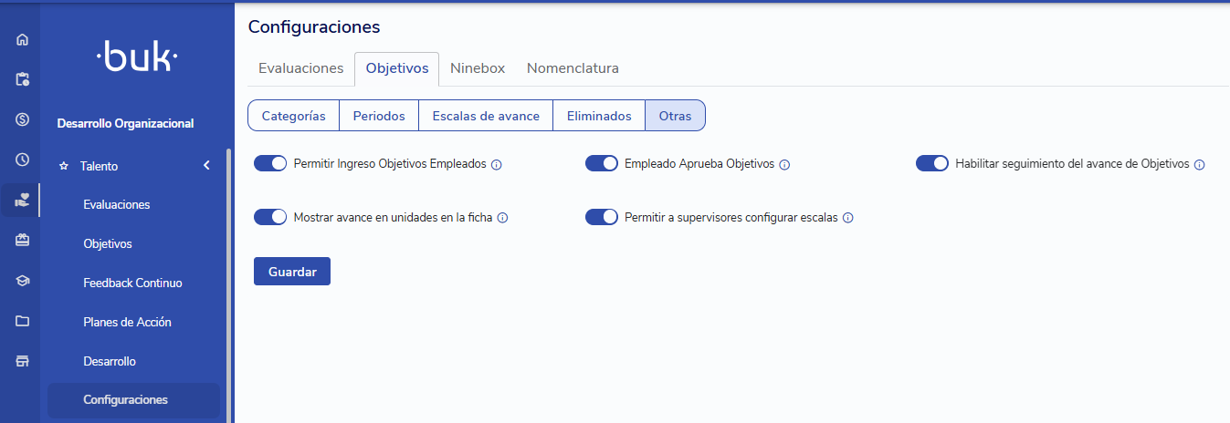Open the clock attendance icon
Image resolution: width=1230 pixels, height=423 pixels.
click(x=22, y=160)
